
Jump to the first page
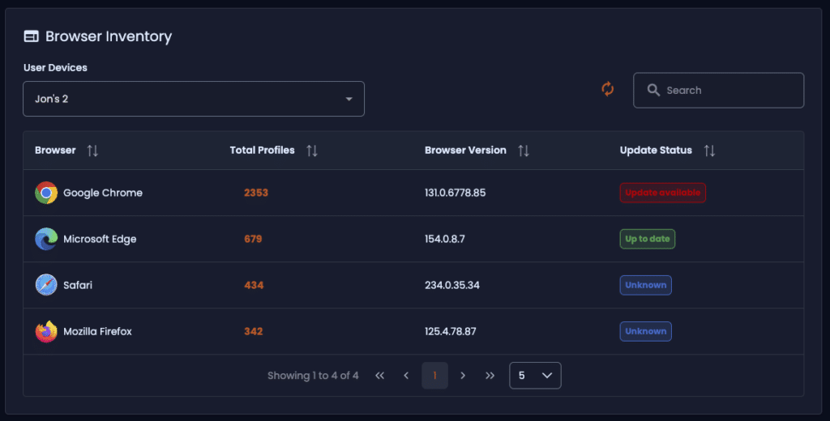(x=379, y=376)
